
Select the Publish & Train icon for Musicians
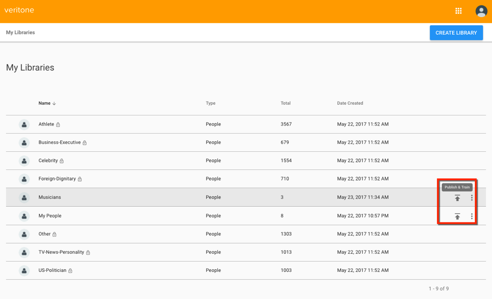pyautogui.click(x=457, y=198)
